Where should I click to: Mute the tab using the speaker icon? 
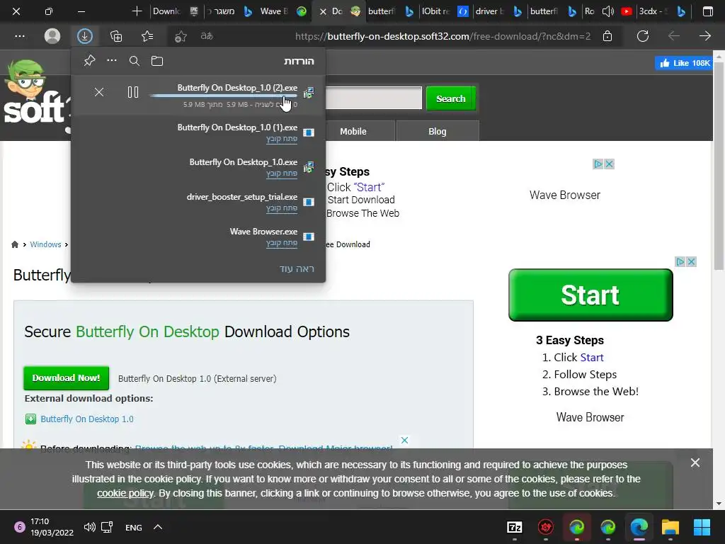click(x=608, y=11)
